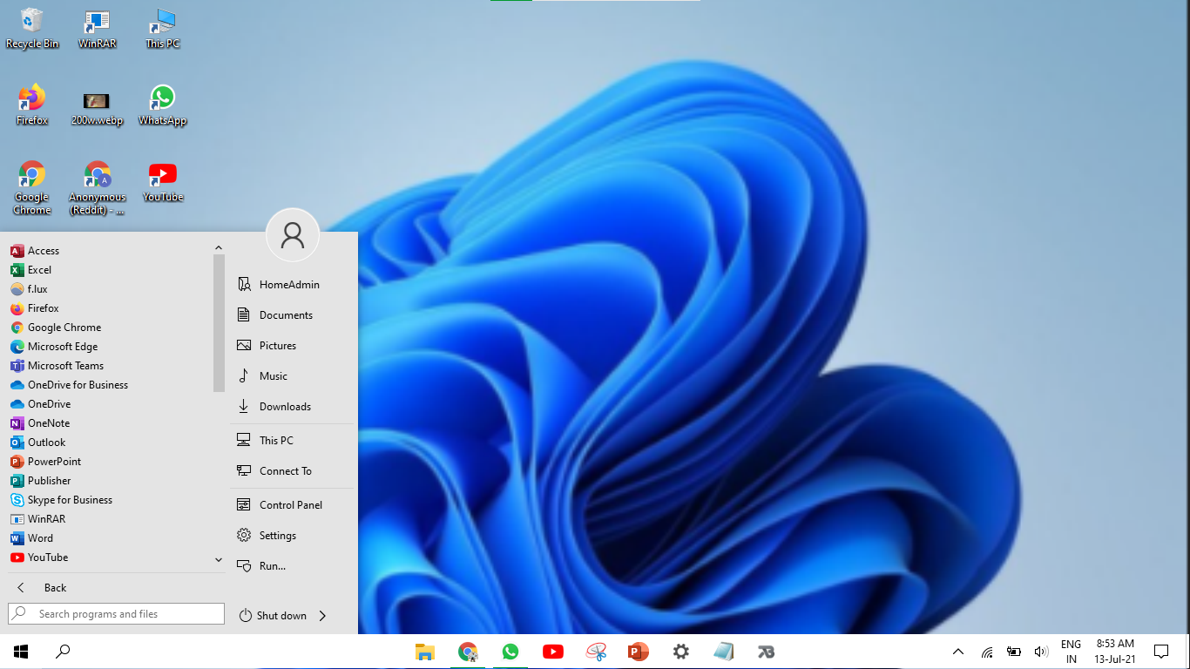This screenshot has width=1190, height=669.
Task: Open WhatsApp from the desktop
Action: pos(163,96)
